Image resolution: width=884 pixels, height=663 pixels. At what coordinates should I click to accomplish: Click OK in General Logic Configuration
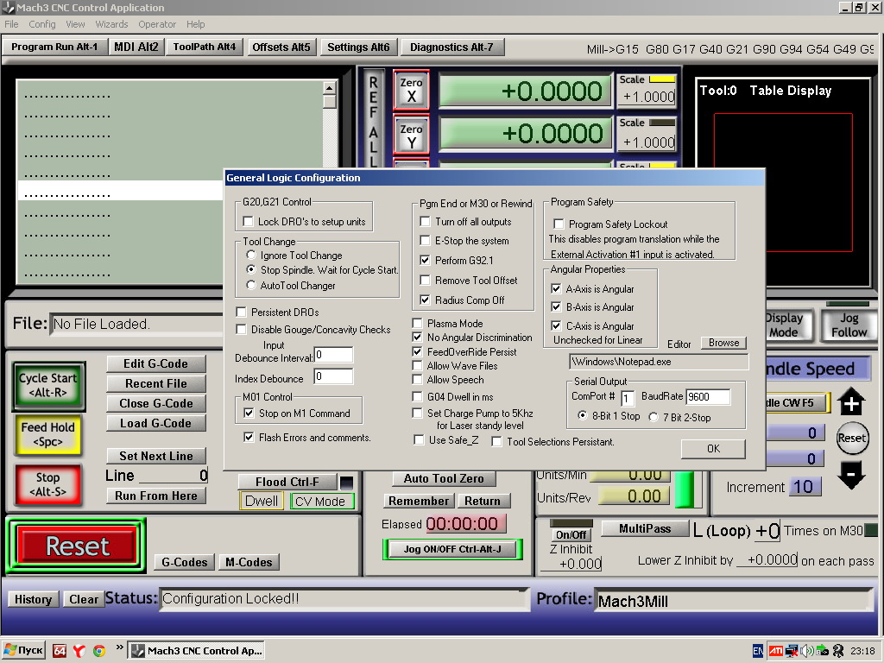[x=713, y=449]
